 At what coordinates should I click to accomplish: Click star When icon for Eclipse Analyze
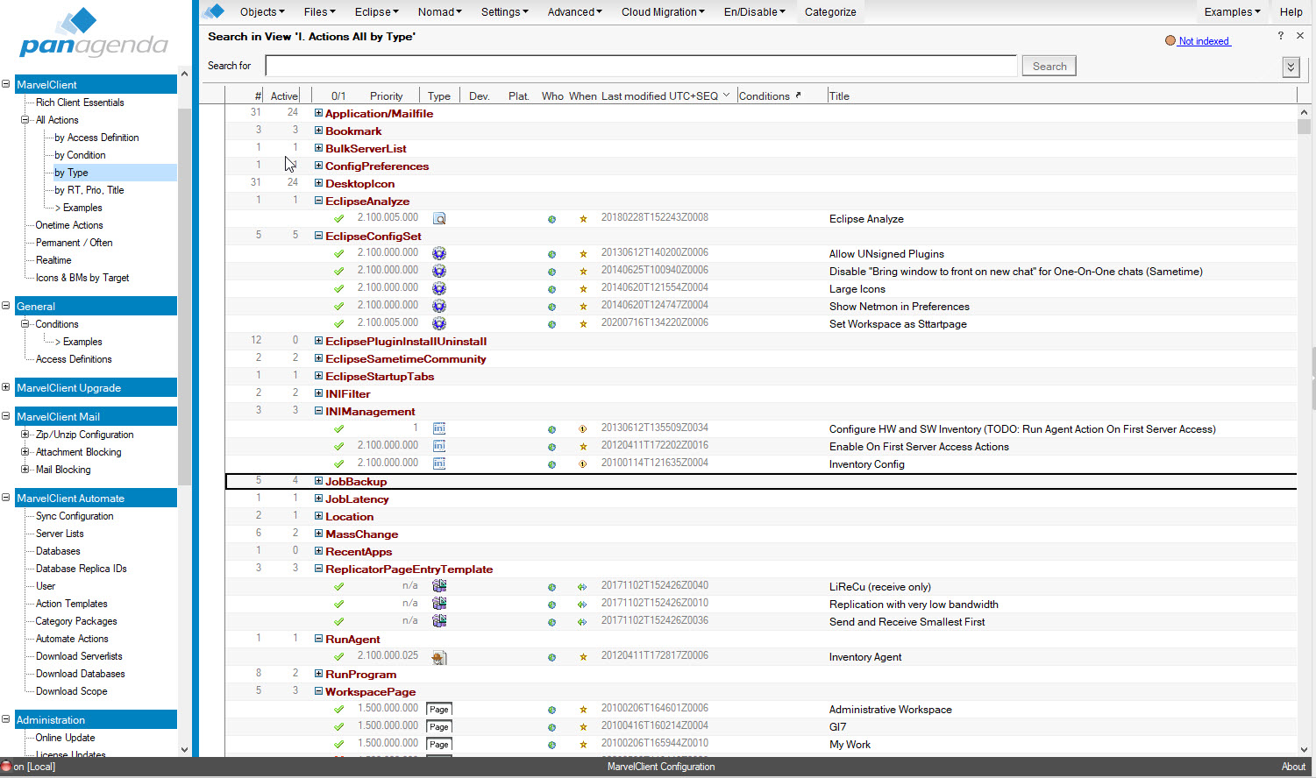pos(583,219)
